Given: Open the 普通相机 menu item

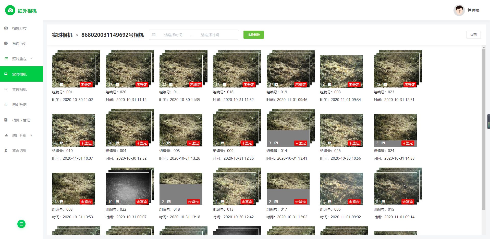Looking at the screenshot, I should (21, 89).
